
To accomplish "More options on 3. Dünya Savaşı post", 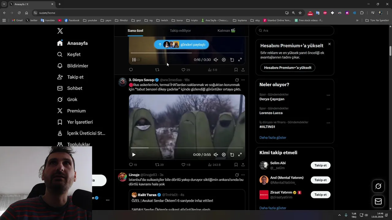I will click(243, 80).
